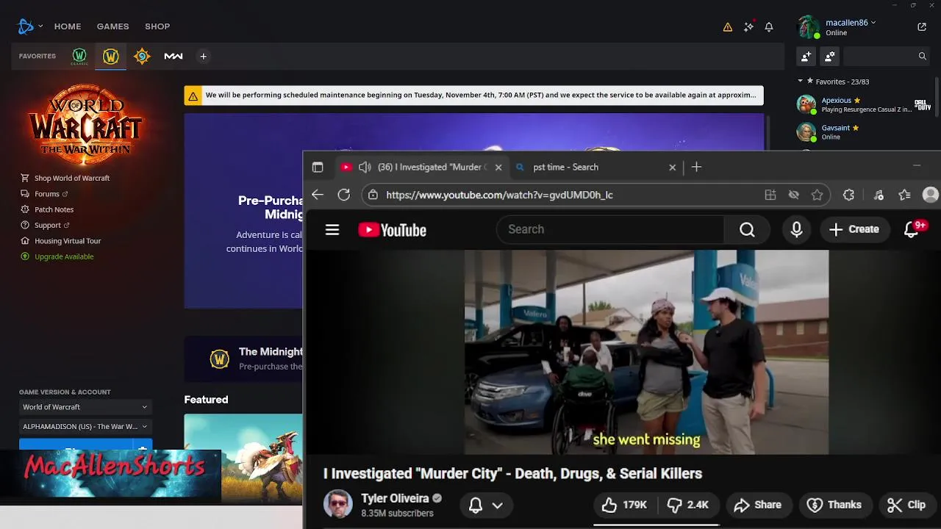
Task: Open Tyler Oliveira channel name
Action: 395,499
